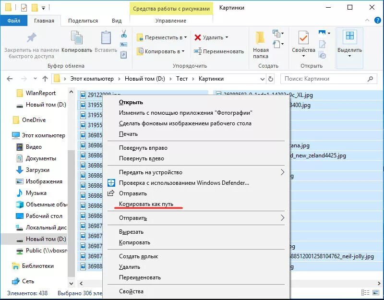Screen dimensions: 384x300
Task: Click the search magnifier icon
Action: pos(370,79)
